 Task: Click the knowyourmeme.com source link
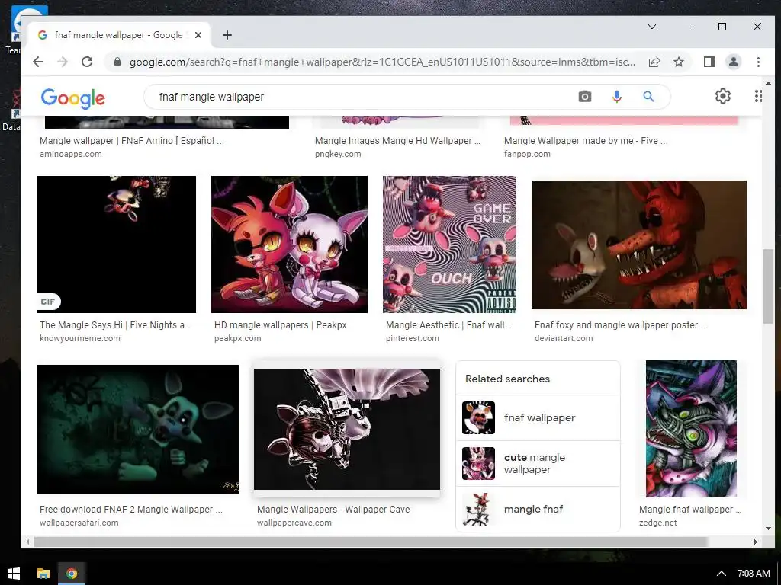[79, 338]
